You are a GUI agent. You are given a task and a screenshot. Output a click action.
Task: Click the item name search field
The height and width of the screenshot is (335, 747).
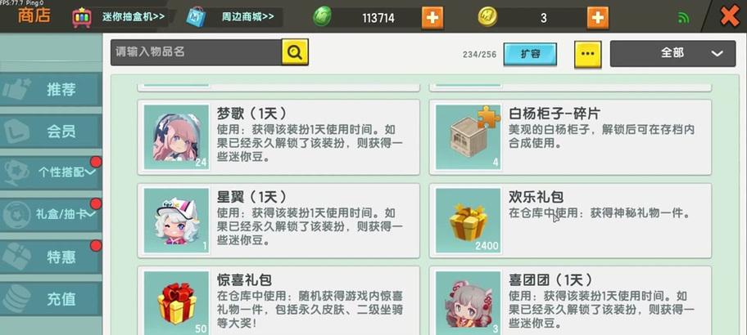click(197, 52)
